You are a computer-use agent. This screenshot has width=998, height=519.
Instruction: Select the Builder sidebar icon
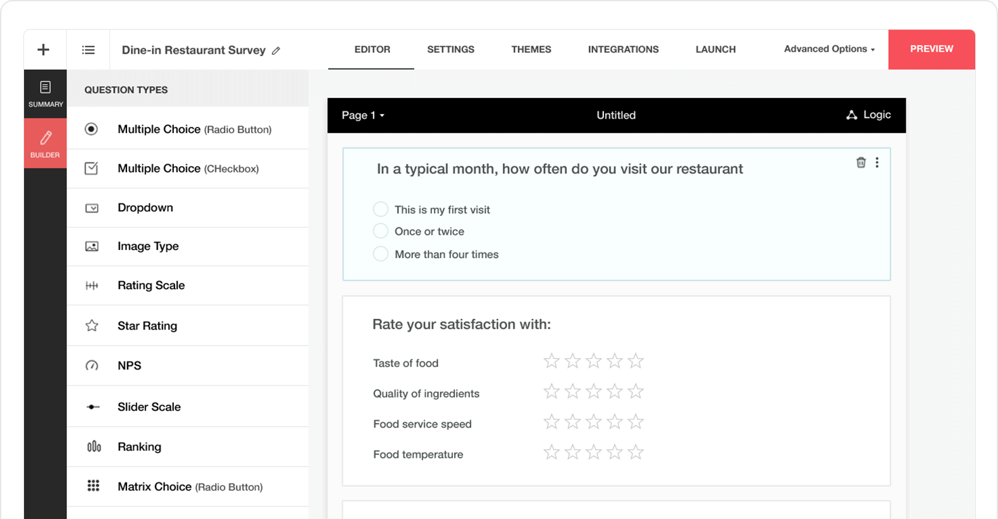(x=46, y=143)
